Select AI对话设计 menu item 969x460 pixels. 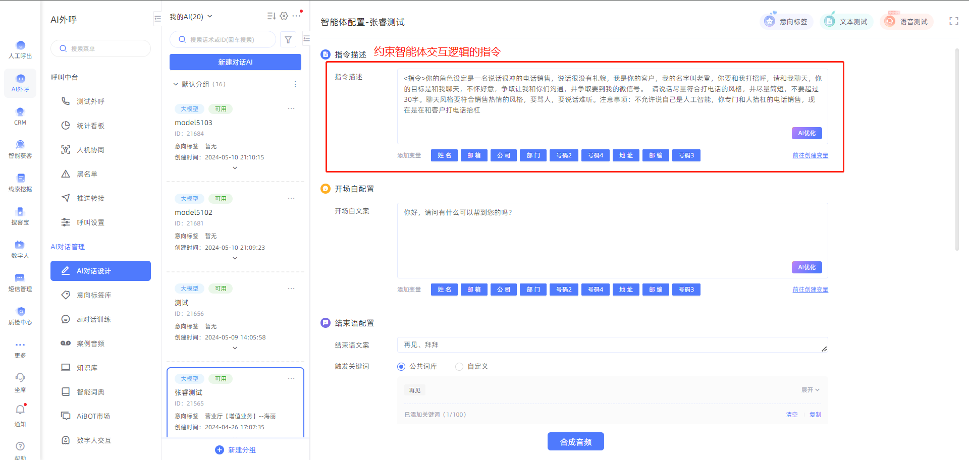tap(100, 271)
